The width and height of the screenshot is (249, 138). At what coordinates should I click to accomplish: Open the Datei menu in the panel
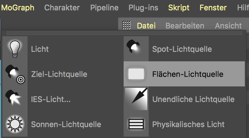click(x=146, y=25)
